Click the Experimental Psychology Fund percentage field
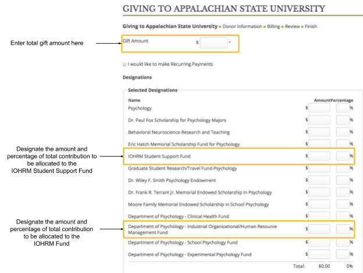This screenshot has height=273, width=363. pyautogui.click(x=342, y=254)
